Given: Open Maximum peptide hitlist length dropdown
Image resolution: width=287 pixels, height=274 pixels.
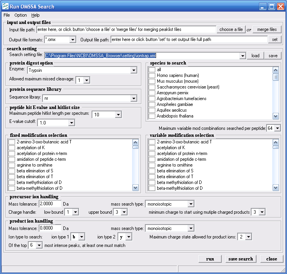Looking at the screenshot, I should point(118,115).
